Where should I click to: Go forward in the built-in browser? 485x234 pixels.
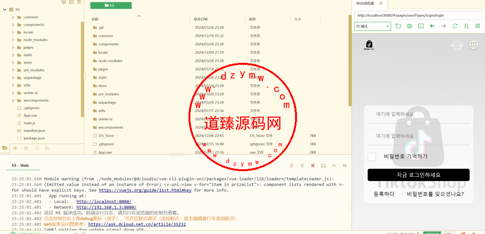tap(443, 26)
